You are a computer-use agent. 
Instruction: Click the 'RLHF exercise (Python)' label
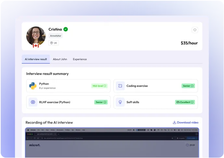click(55, 102)
